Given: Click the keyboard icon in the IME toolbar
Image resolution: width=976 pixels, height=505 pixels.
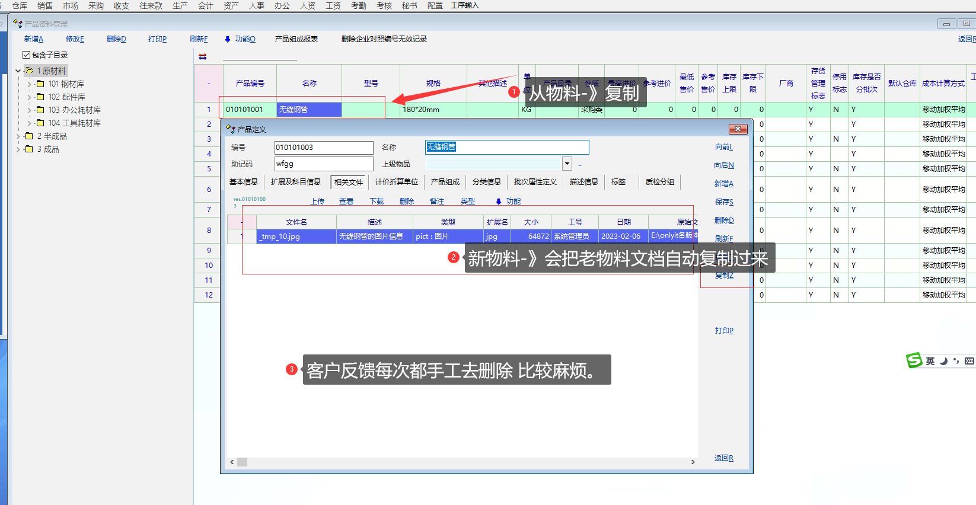Looking at the screenshot, I should [x=969, y=360].
